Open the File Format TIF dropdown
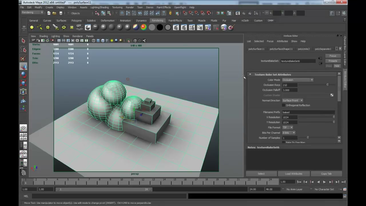The image size is (366, 206). point(288,128)
